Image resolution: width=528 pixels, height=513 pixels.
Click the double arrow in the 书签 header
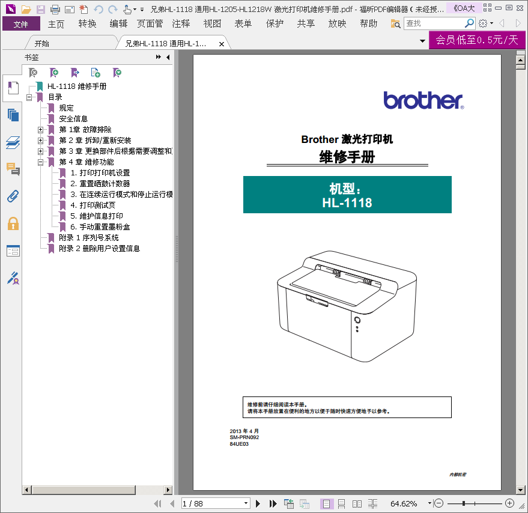pos(158,57)
